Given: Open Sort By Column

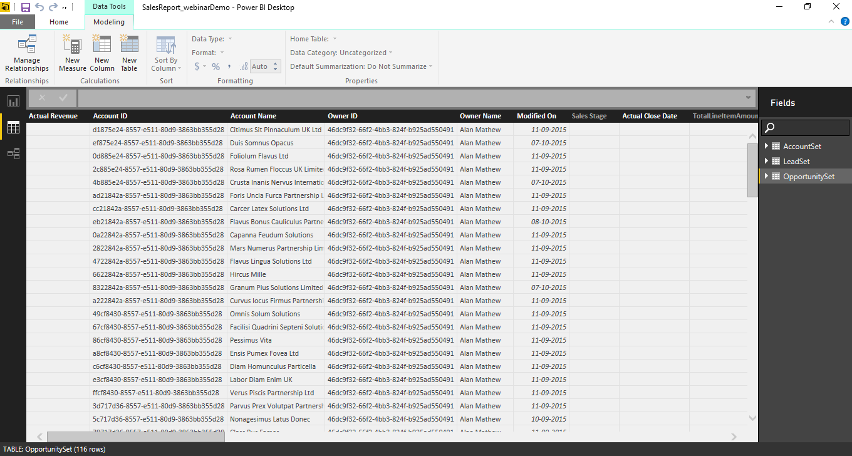Looking at the screenshot, I should [167, 54].
